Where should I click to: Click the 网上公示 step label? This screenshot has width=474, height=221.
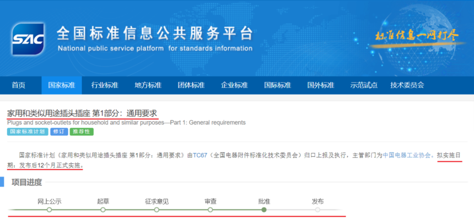[49, 201]
